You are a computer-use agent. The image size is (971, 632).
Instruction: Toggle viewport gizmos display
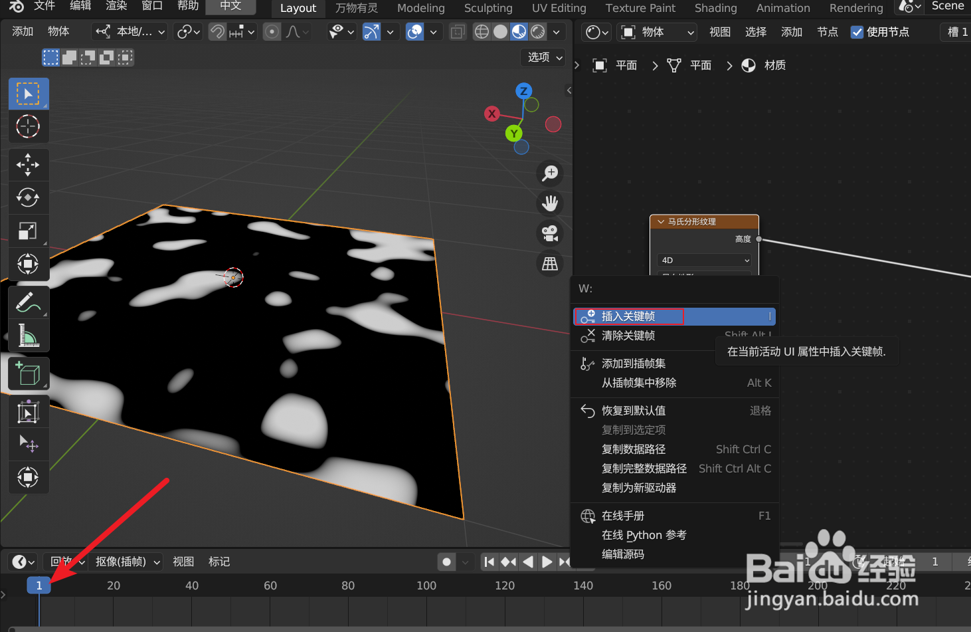(372, 31)
